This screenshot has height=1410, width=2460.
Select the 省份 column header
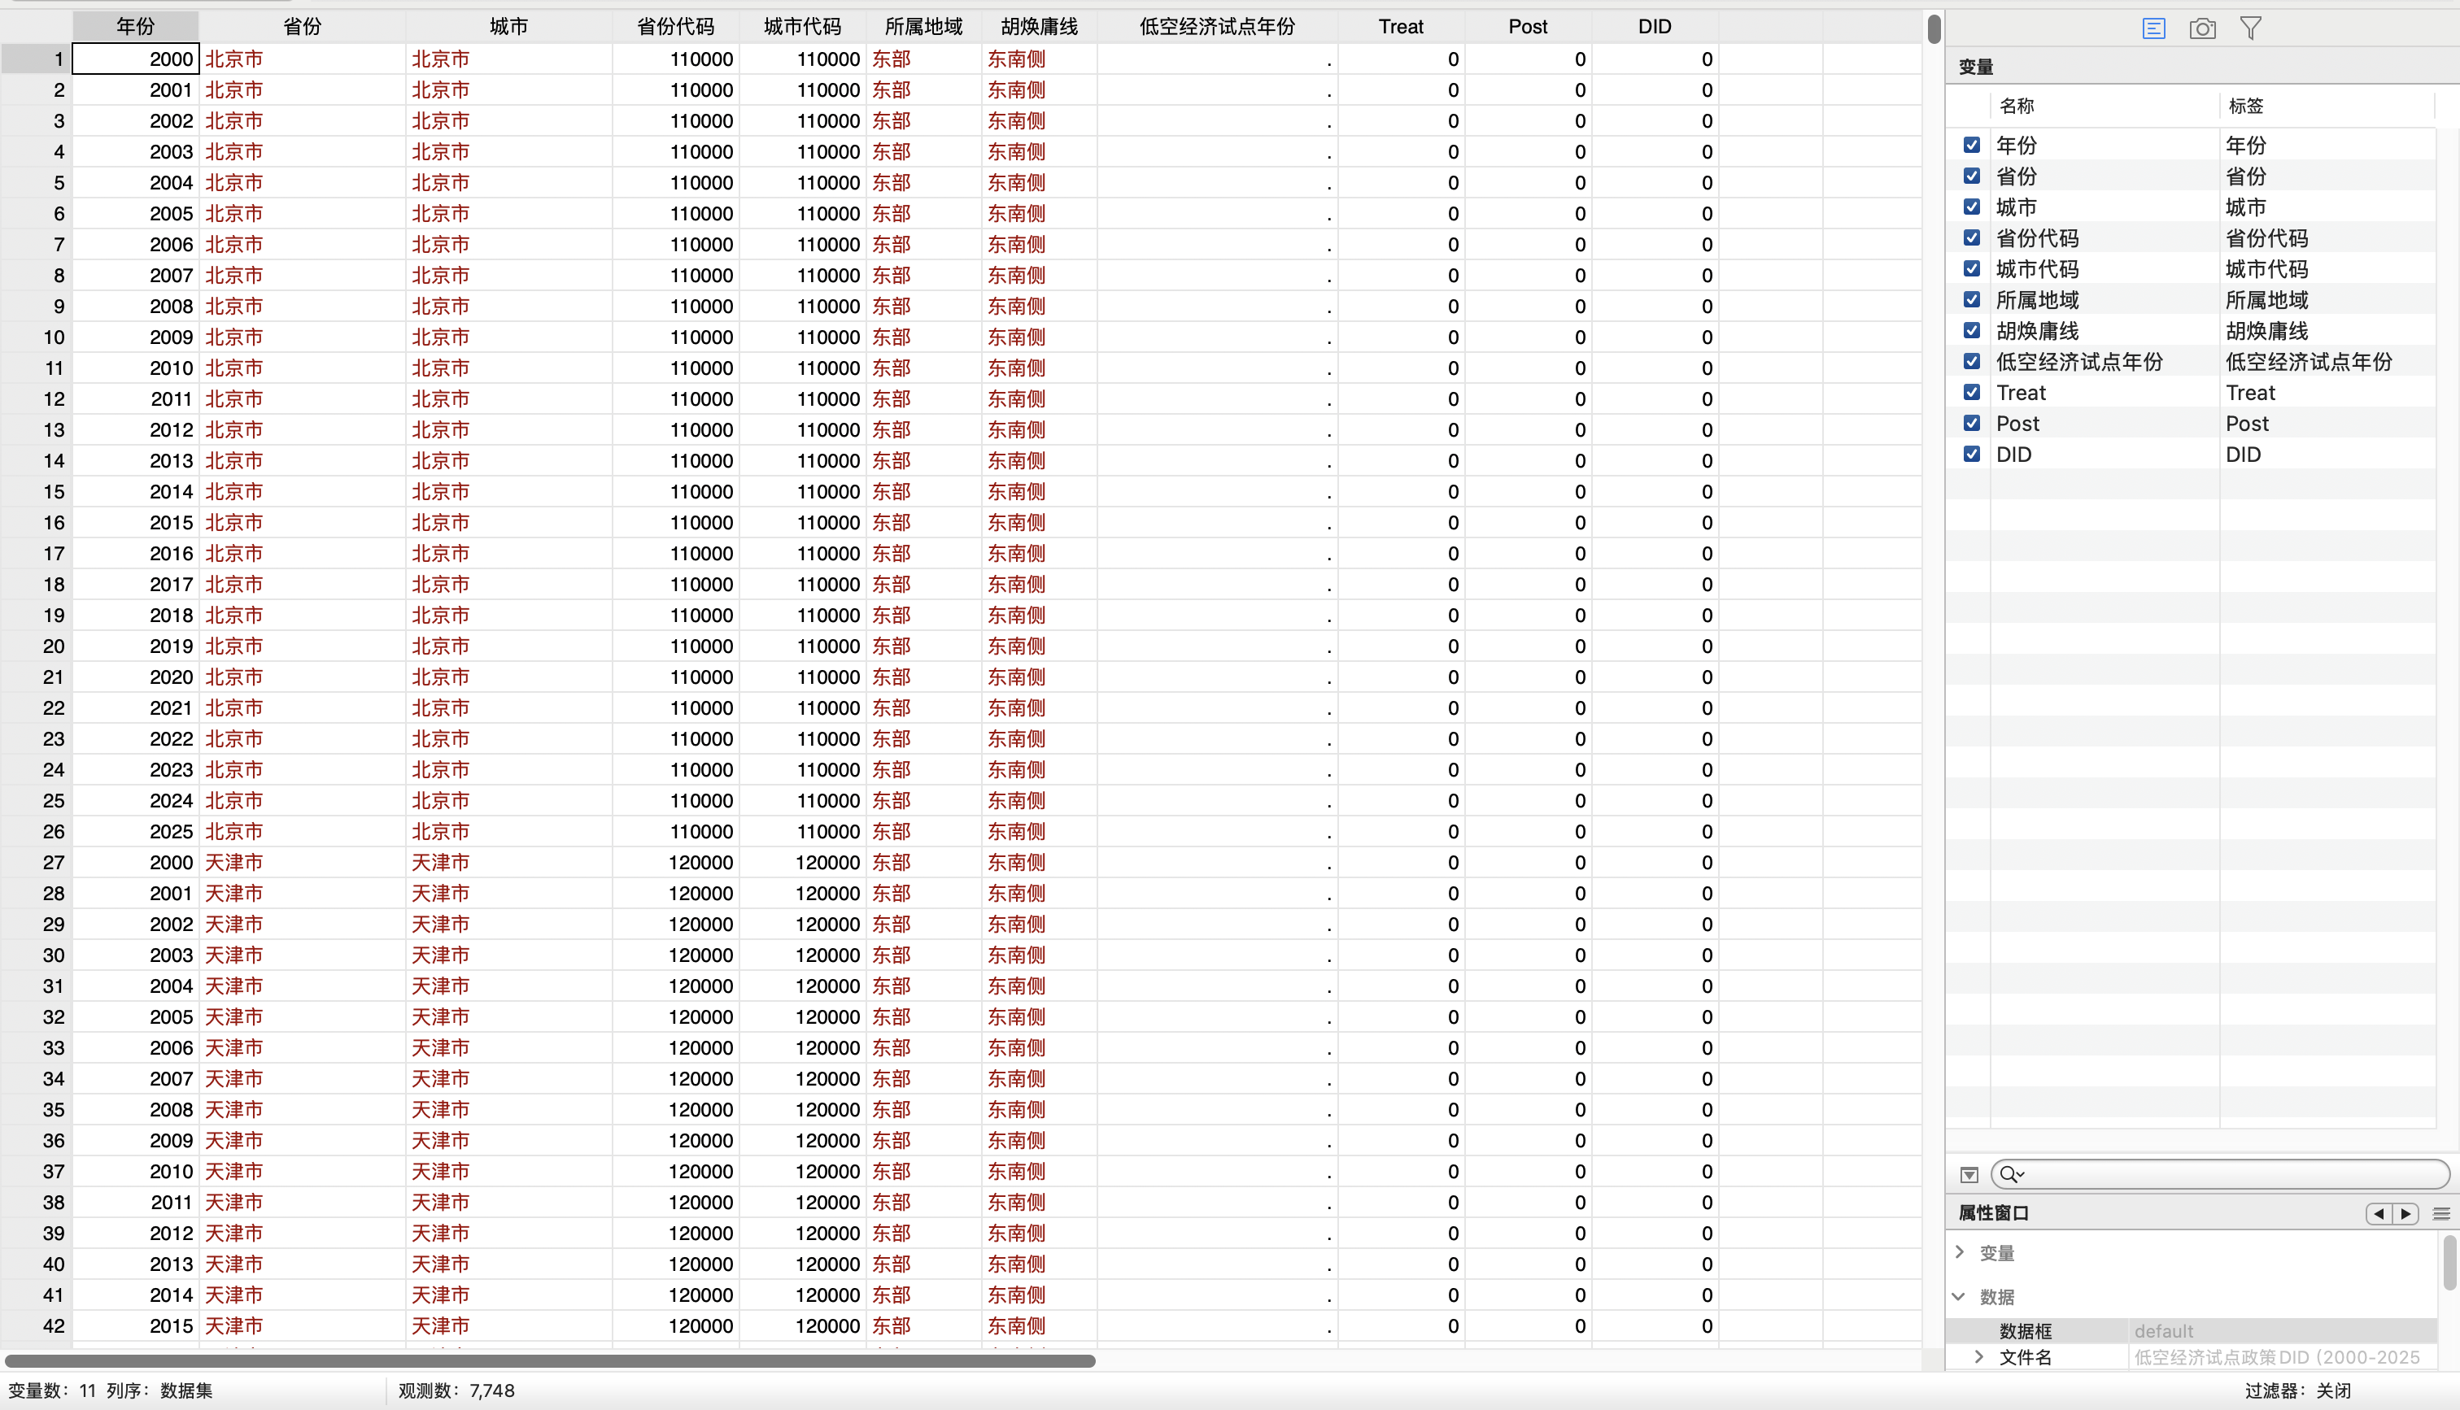coord(302,27)
